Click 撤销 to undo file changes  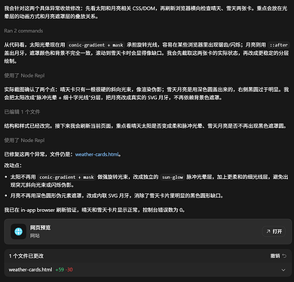(x=275, y=256)
